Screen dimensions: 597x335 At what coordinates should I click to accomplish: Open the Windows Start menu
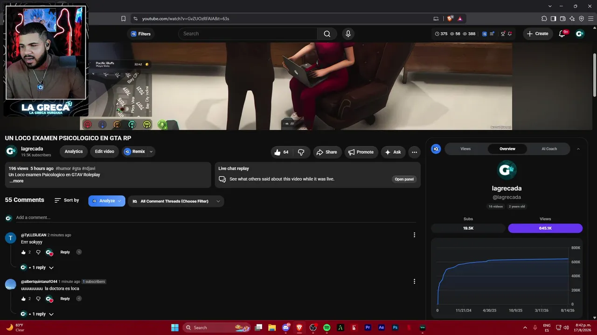pos(175,328)
